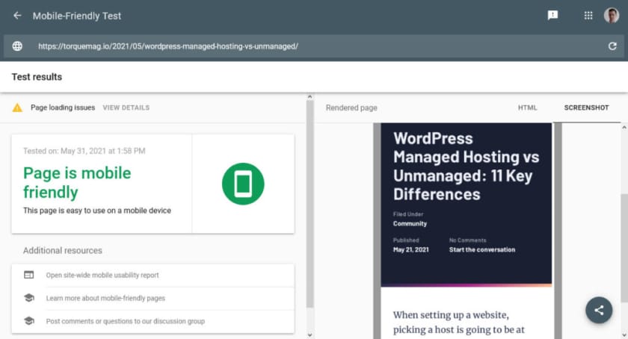Screen dimensions: 628x339
Task: Click the 'Mobile-Friendly Test' title
Action: click(77, 16)
